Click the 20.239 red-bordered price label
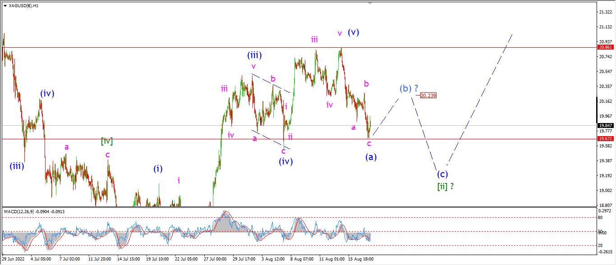Screen dimensions: 616x265 [x=428, y=96]
